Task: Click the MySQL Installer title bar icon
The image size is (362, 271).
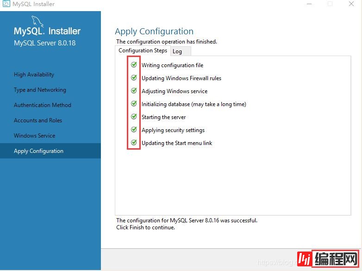Action: click(6, 3)
